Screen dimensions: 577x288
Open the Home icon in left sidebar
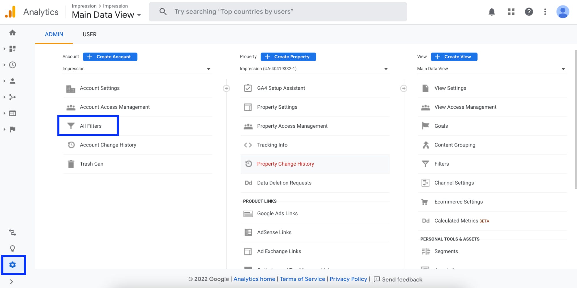[12, 33]
